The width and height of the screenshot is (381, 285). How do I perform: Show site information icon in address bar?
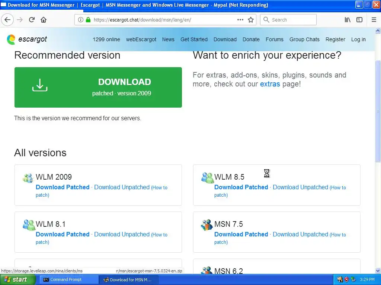81,20
